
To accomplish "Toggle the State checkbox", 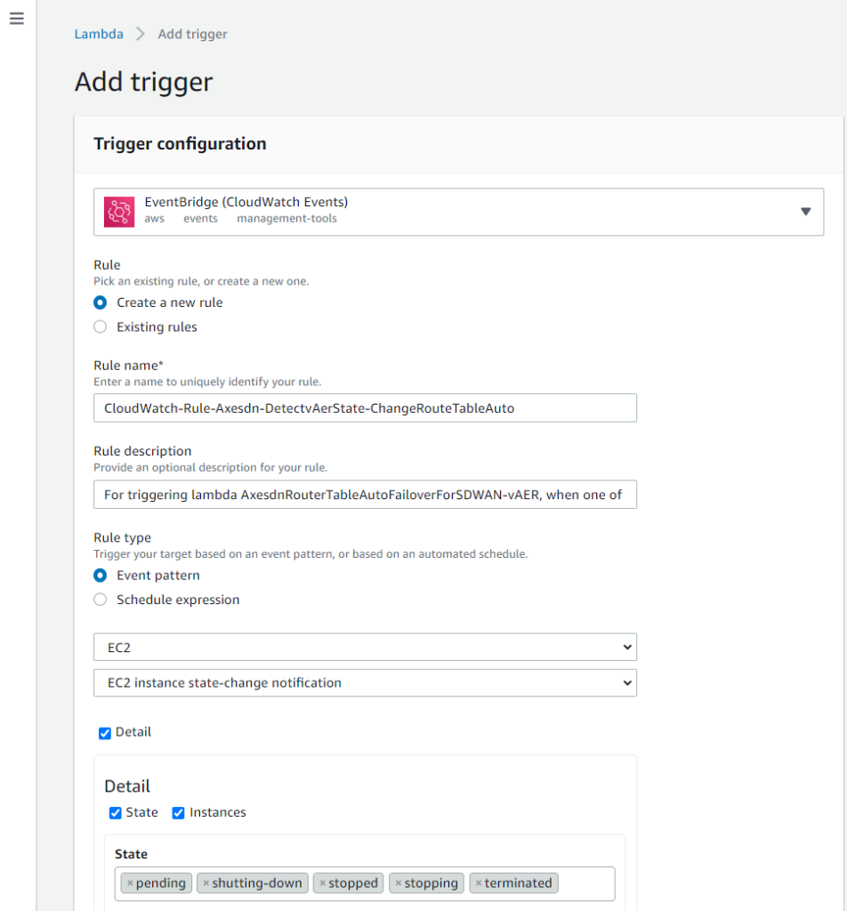I will pyautogui.click(x=116, y=812).
